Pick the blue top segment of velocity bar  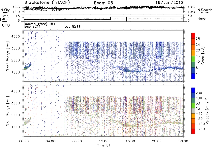pos(193,90)
